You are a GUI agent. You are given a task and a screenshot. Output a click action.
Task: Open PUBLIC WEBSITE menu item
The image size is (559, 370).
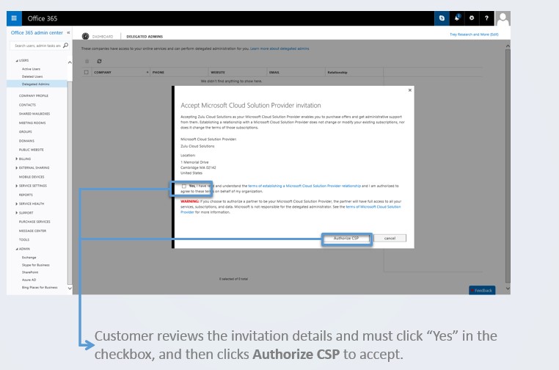pos(32,150)
